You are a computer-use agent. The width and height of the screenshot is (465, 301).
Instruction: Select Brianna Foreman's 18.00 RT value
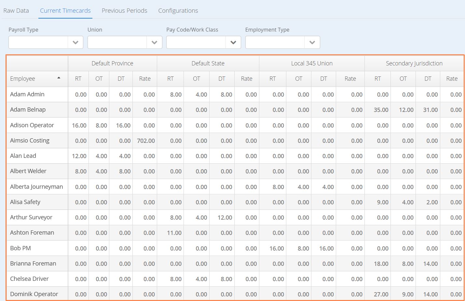[381, 264]
